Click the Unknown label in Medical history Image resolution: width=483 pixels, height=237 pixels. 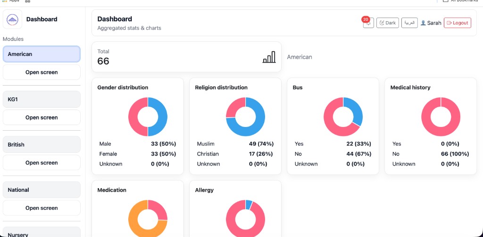pyautogui.click(x=404, y=164)
